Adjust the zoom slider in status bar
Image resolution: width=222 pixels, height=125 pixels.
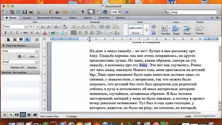(206, 116)
